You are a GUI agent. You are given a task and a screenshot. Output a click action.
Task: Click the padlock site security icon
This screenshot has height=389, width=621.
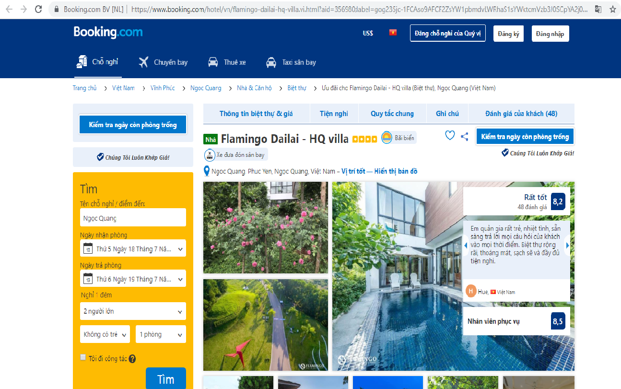57,9
